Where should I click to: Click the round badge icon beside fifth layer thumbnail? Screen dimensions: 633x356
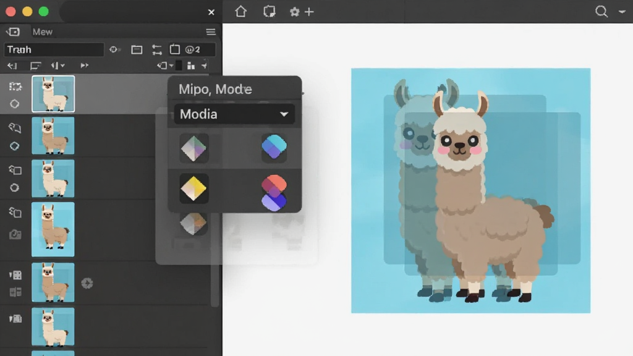[87, 283]
